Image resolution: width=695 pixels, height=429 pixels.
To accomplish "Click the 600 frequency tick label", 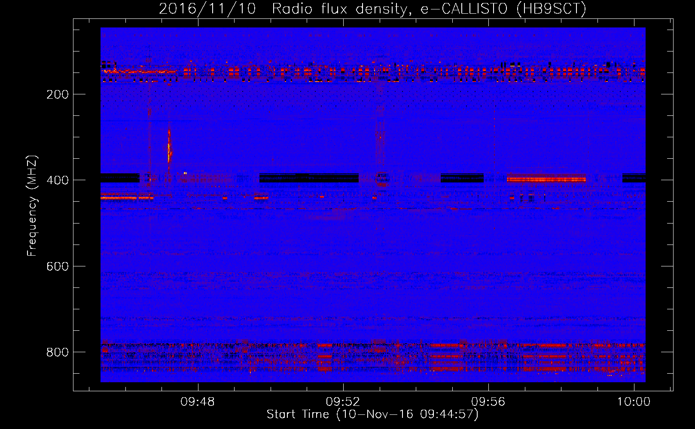I will tap(58, 266).
